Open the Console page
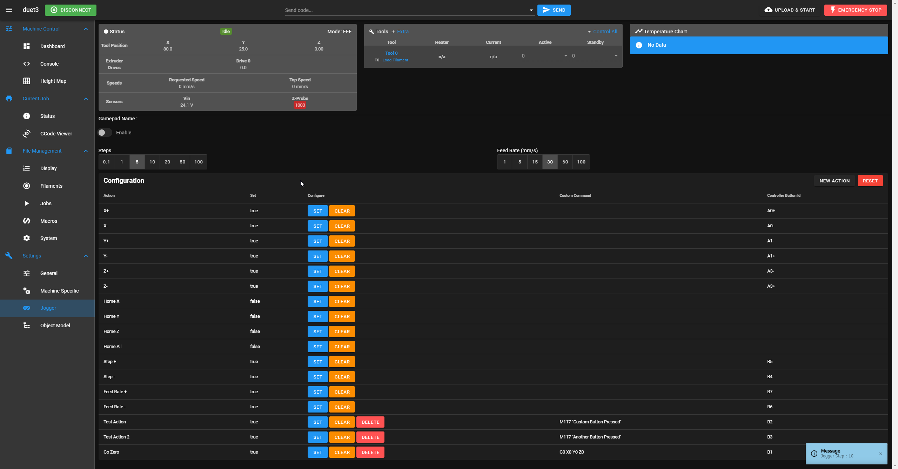Screen dimensions: 898x469 click(x=49, y=64)
